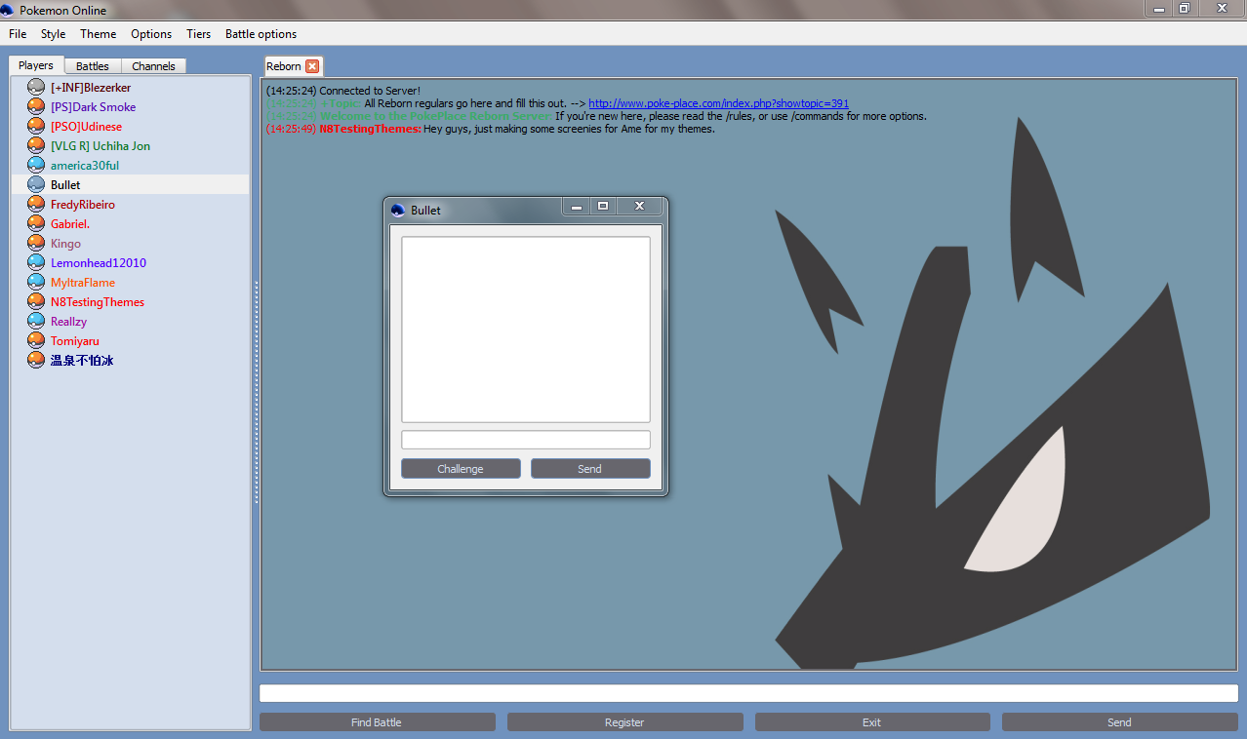This screenshot has width=1247, height=739.
Task: Select the Reborn channel tab
Action: [x=284, y=66]
